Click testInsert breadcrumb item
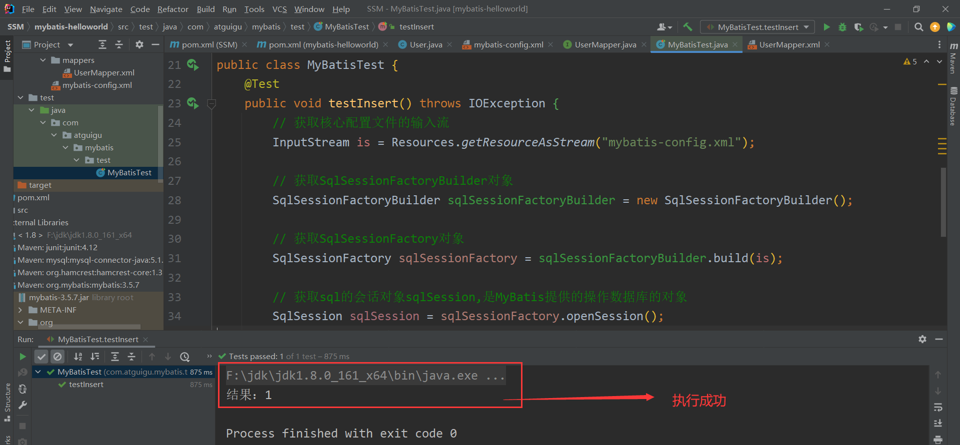960x445 pixels. 416,26
